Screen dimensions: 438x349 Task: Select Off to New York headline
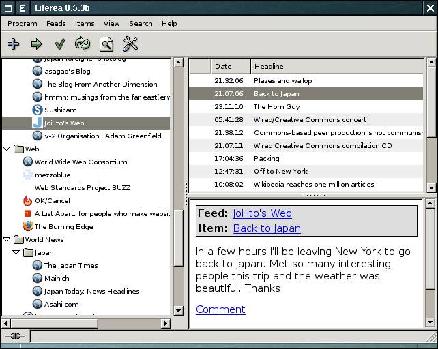pyautogui.click(x=306, y=171)
